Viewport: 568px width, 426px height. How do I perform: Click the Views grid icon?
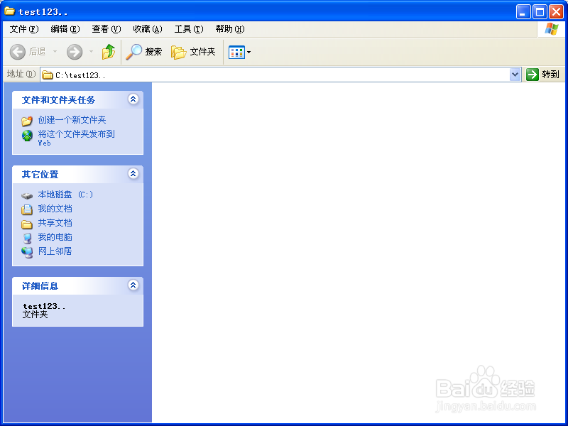click(236, 52)
